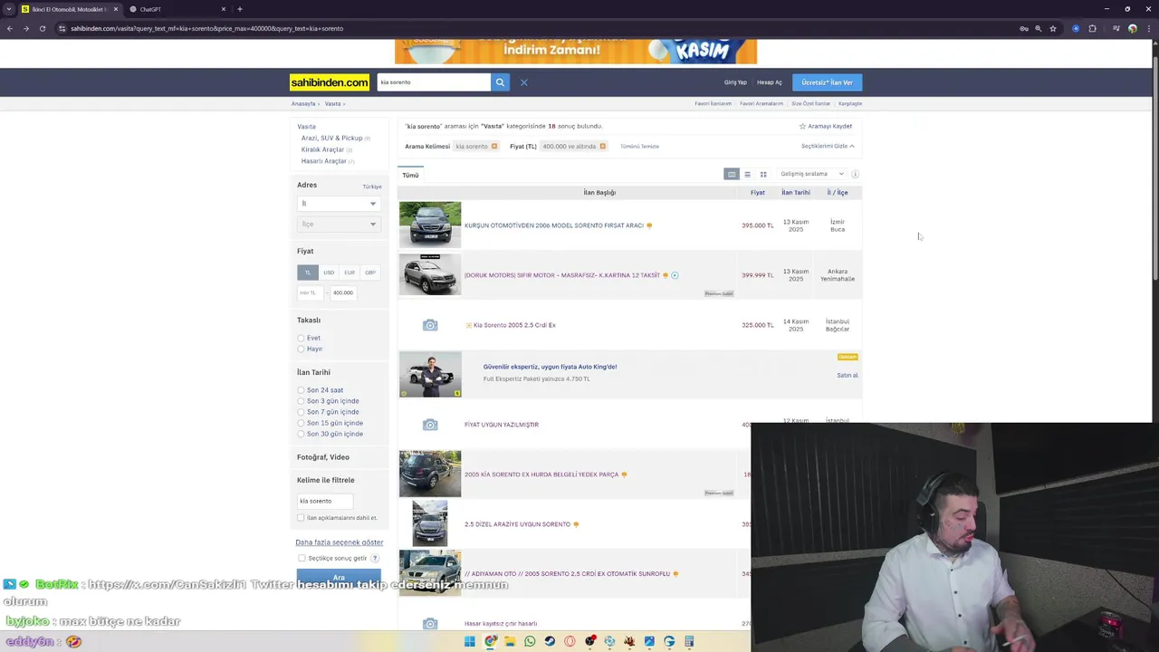Click the video play icon on DORUK MOTORS listing
The width and height of the screenshot is (1159, 652).
point(675,275)
